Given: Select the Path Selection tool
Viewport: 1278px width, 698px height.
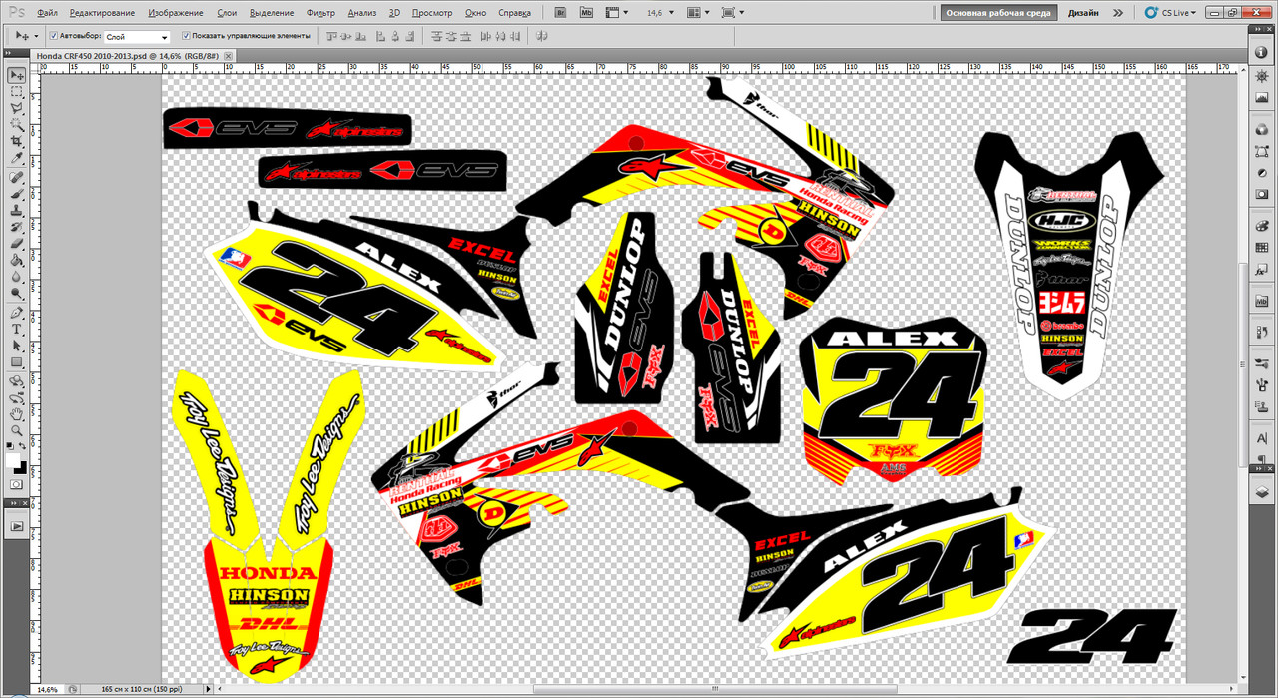Looking at the screenshot, I should click(x=17, y=346).
